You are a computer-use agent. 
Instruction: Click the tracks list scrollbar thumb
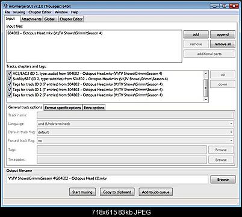tap(206, 88)
